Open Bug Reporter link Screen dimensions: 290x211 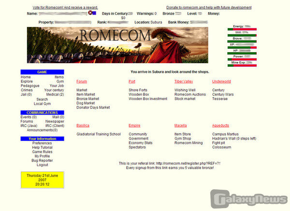(x=42, y=161)
